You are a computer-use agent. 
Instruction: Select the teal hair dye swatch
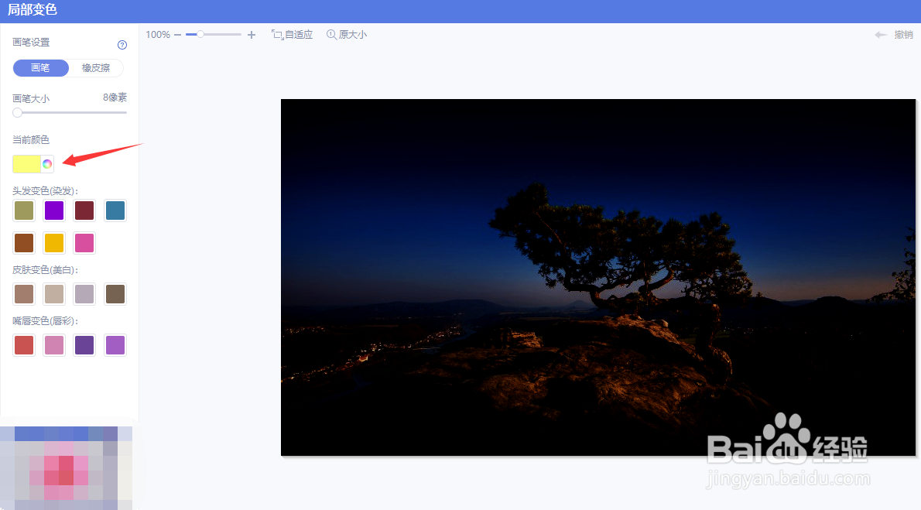click(115, 210)
